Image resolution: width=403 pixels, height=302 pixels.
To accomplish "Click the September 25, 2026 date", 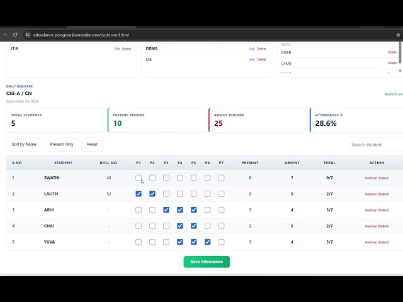I will pyautogui.click(x=23, y=101).
